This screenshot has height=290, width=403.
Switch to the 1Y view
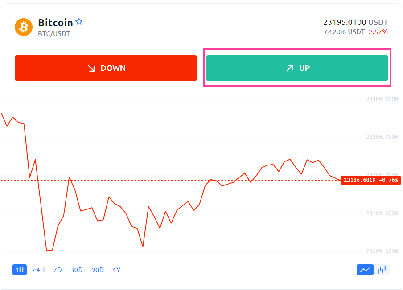[x=116, y=270]
